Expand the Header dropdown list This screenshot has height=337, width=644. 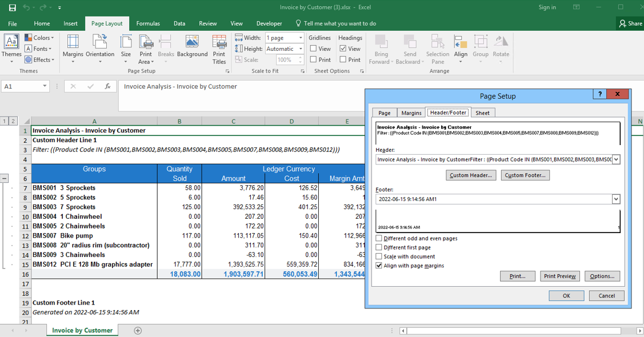pos(615,160)
